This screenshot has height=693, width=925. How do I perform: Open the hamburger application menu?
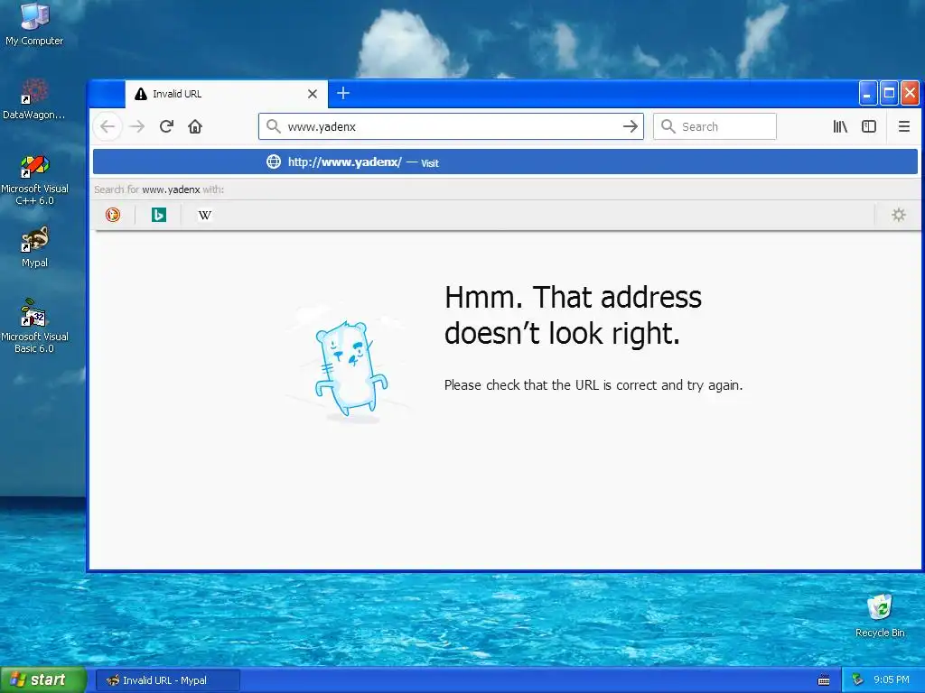click(x=903, y=126)
